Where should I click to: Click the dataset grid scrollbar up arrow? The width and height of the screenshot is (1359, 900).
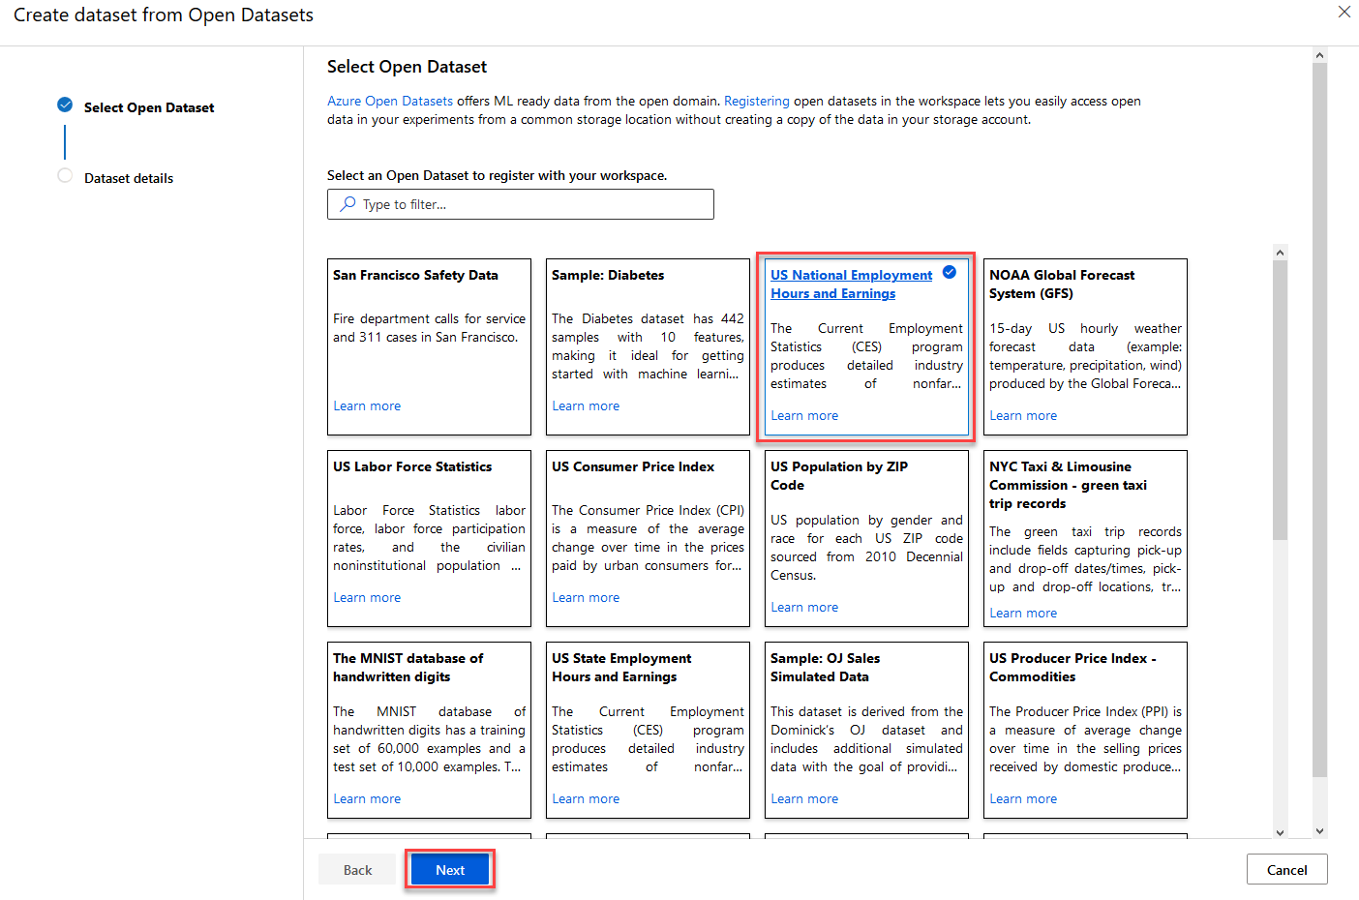click(1280, 253)
